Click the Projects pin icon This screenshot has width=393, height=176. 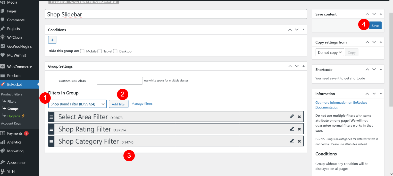(x=3, y=29)
